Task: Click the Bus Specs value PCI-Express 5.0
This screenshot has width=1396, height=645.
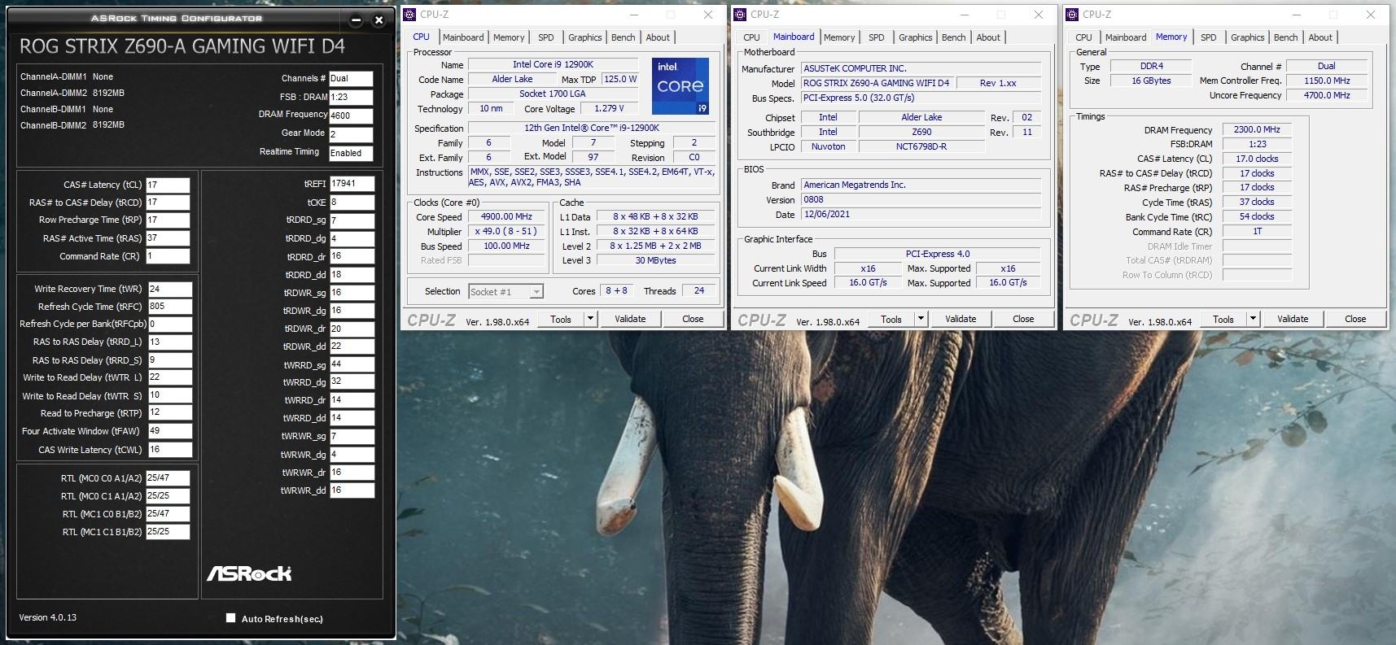Action: click(921, 98)
